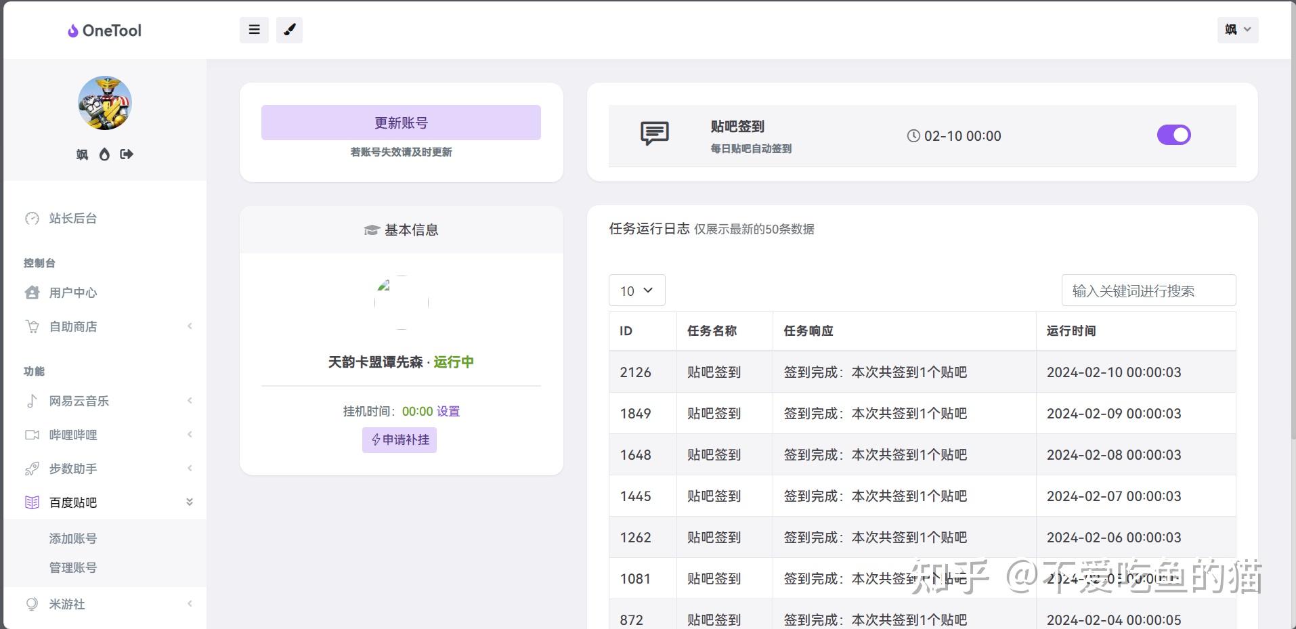
Task: Open the 飒 account dropdown in top right
Action: 1237,30
